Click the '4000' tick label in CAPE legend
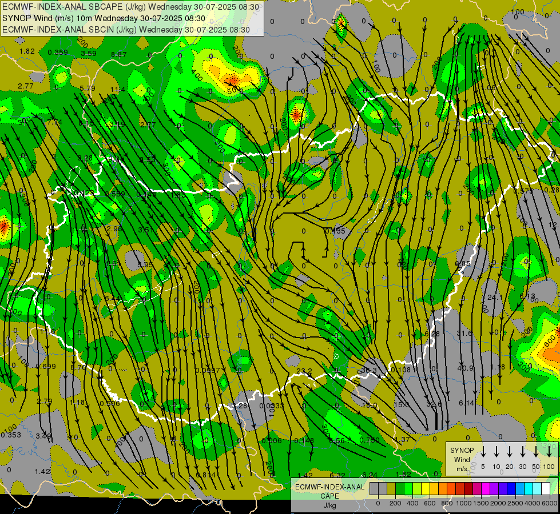560x514 pixels. 533,503
